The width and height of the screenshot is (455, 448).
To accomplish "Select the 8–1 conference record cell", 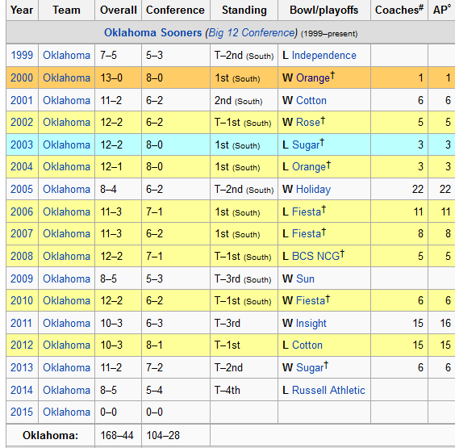I will pyautogui.click(x=176, y=345).
